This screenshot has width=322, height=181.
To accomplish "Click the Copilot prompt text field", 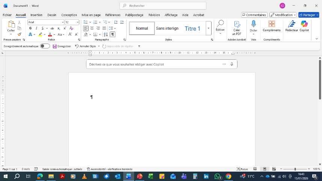I will tap(154, 64).
